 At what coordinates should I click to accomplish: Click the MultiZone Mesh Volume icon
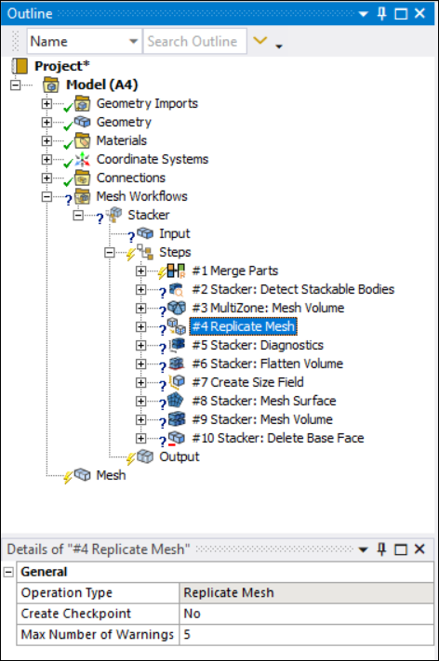[x=177, y=308]
